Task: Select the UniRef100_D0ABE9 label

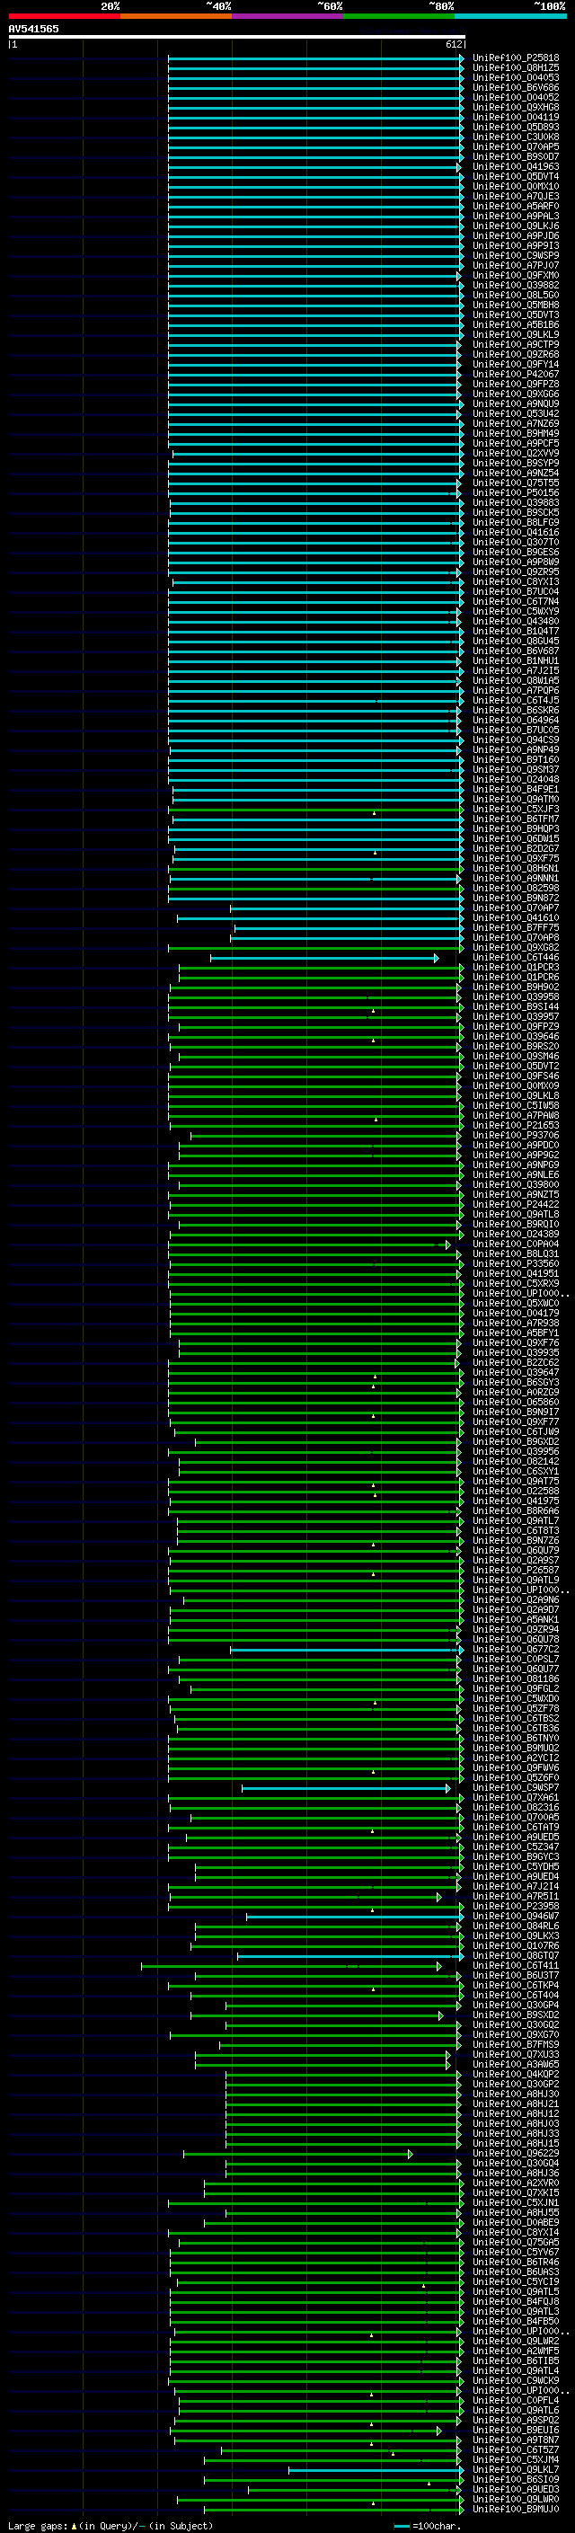Action: [x=516, y=2222]
